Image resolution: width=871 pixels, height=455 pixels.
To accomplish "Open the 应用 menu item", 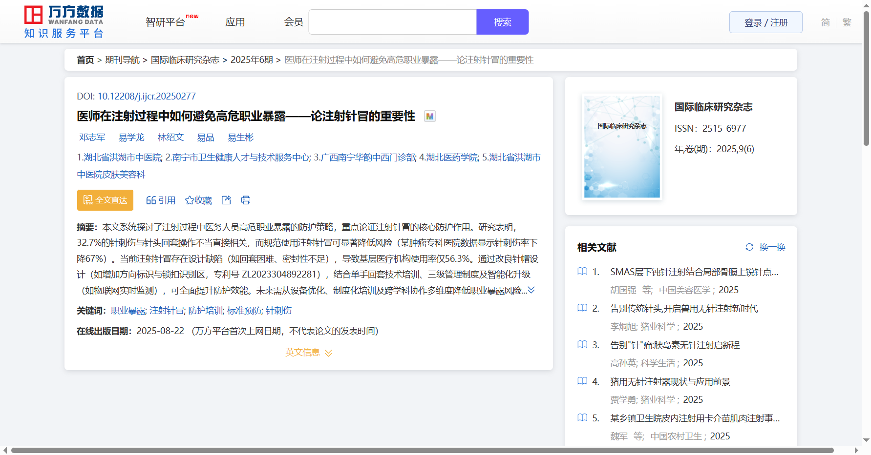I will pyautogui.click(x=235, y=22).
